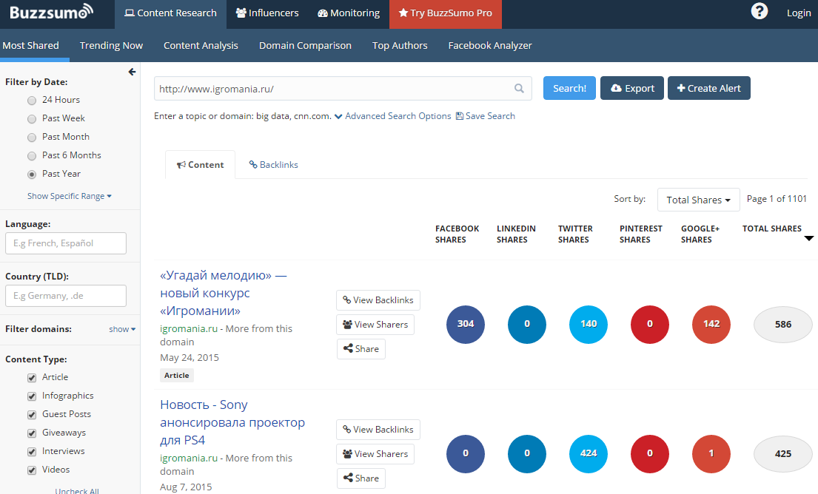
Task: Click Facebook shares circle for Sony PS4 article
Action: pyautogui.click(x=466, y=453)
